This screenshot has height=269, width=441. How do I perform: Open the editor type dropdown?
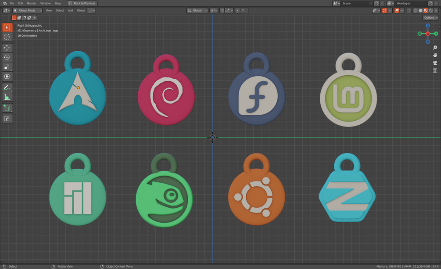[x=7, y=10]
